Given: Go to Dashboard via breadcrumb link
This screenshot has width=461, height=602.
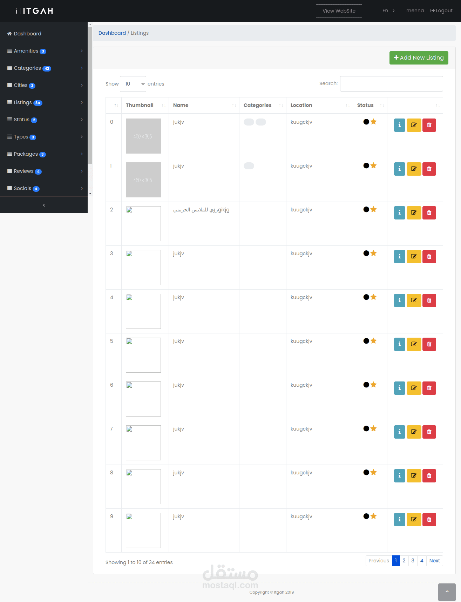Looking at the screenshot, I should [x=112, y=33].
